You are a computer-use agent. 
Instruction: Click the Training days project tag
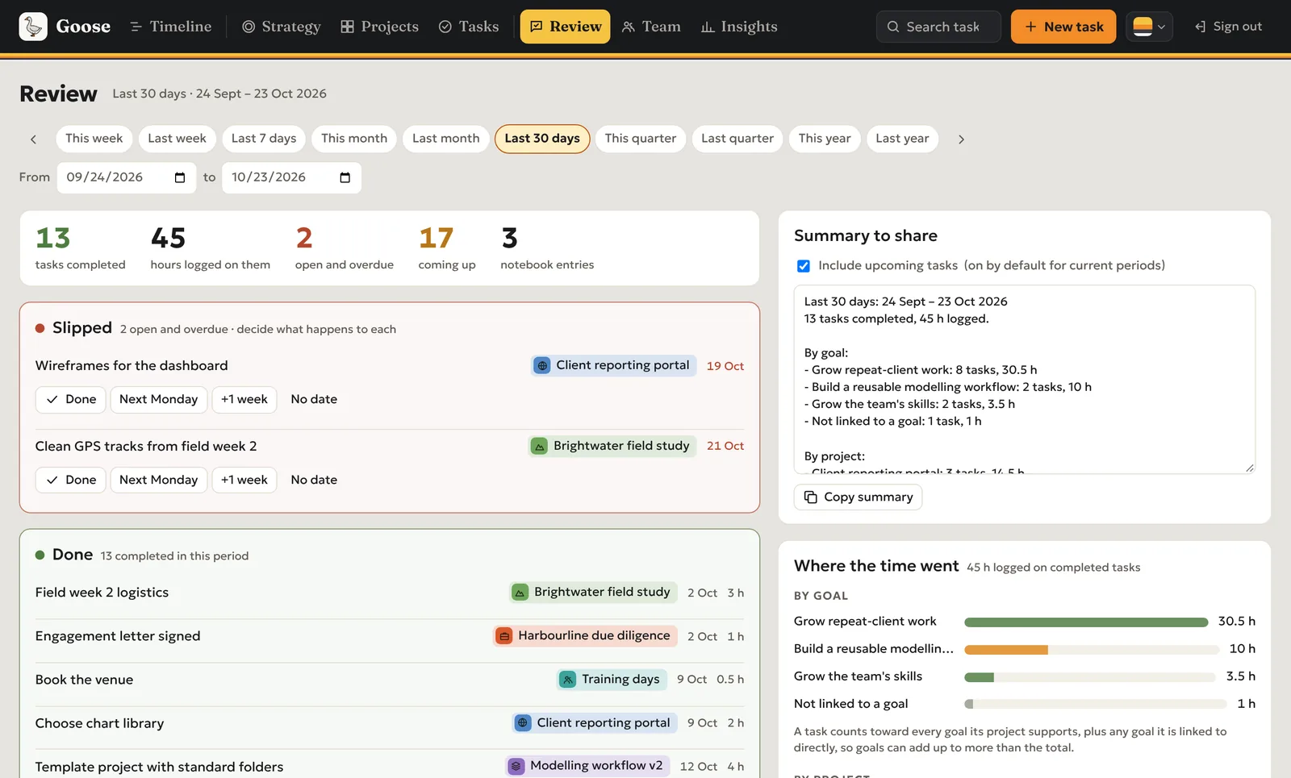[x=612, y=680]
